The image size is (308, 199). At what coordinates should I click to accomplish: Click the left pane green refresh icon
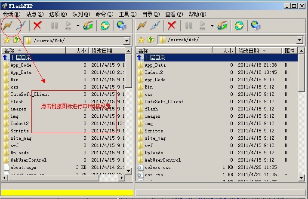(x=105, y=25)
